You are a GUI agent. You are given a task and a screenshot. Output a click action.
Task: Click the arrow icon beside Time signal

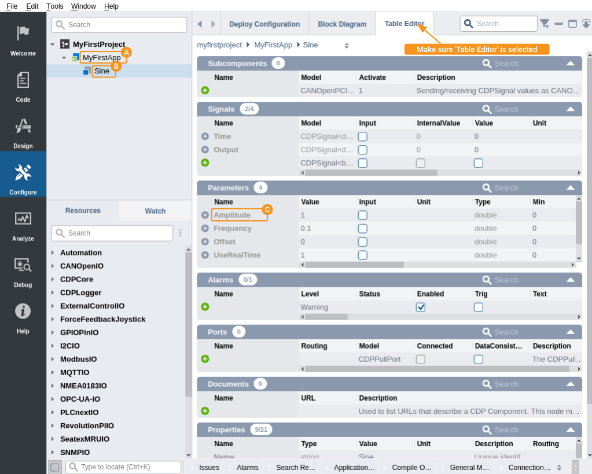coord(205,136)
